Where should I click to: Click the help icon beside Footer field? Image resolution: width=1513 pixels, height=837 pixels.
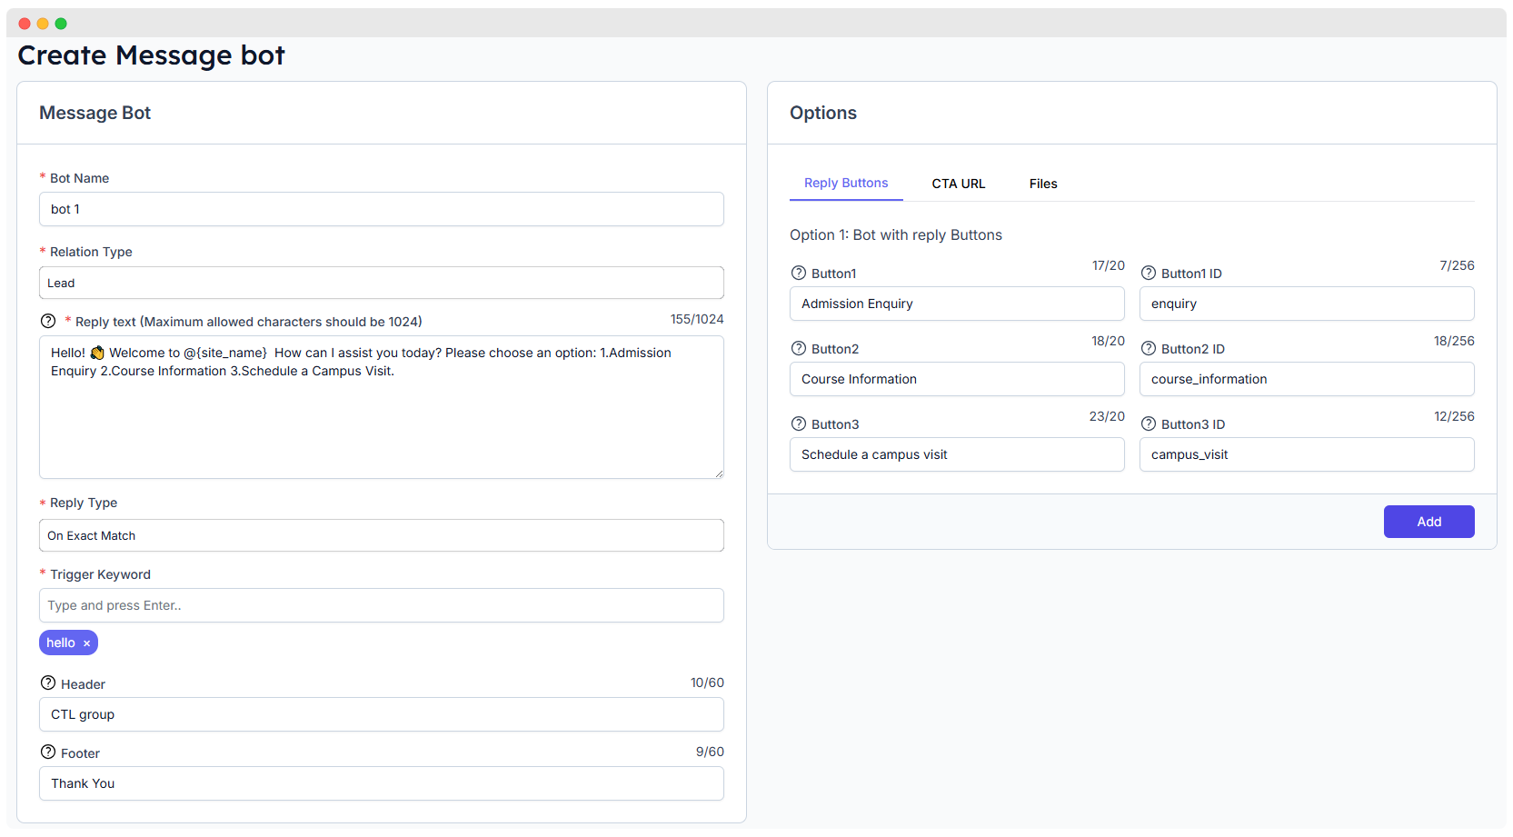click(x=46, y=752)
